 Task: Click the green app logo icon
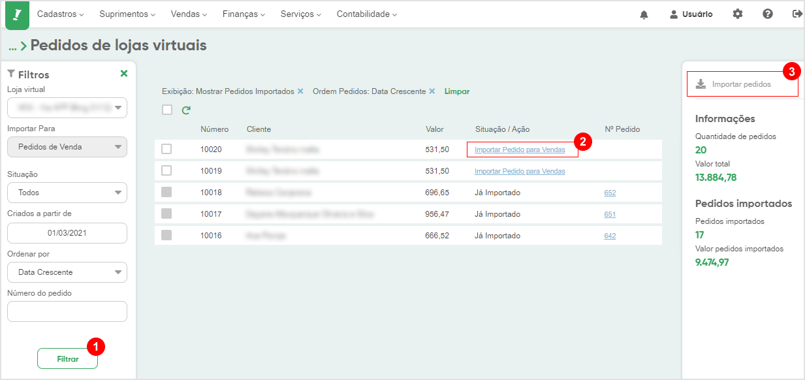(17, 14)
